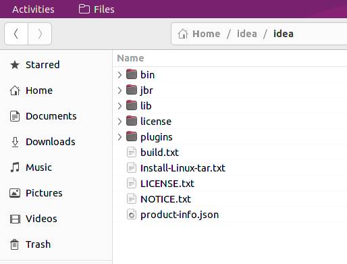The width and height of the screenshot is (347, 264).
Task: Select the product-info.json file icon
Action: click(x=132, y=214)
